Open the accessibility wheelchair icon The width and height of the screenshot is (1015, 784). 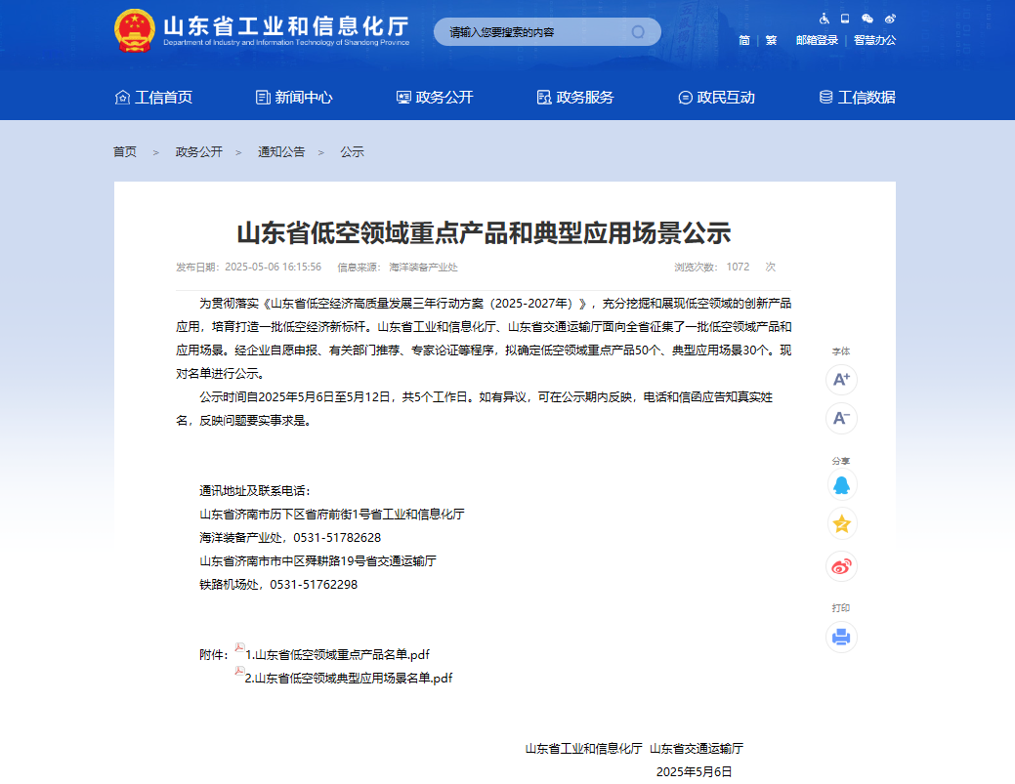(825, 19)
